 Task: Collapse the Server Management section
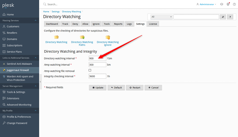pyautogui.click(x=35, y=86)
